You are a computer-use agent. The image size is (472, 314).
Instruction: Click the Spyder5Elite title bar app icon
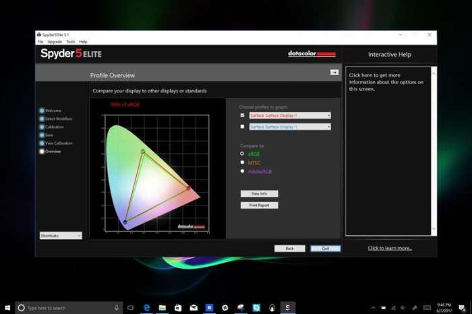39,34
